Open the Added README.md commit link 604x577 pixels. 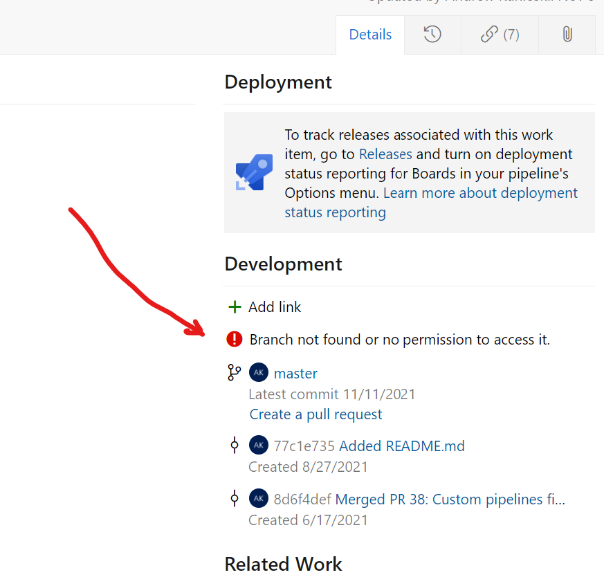tap(401, 446)
